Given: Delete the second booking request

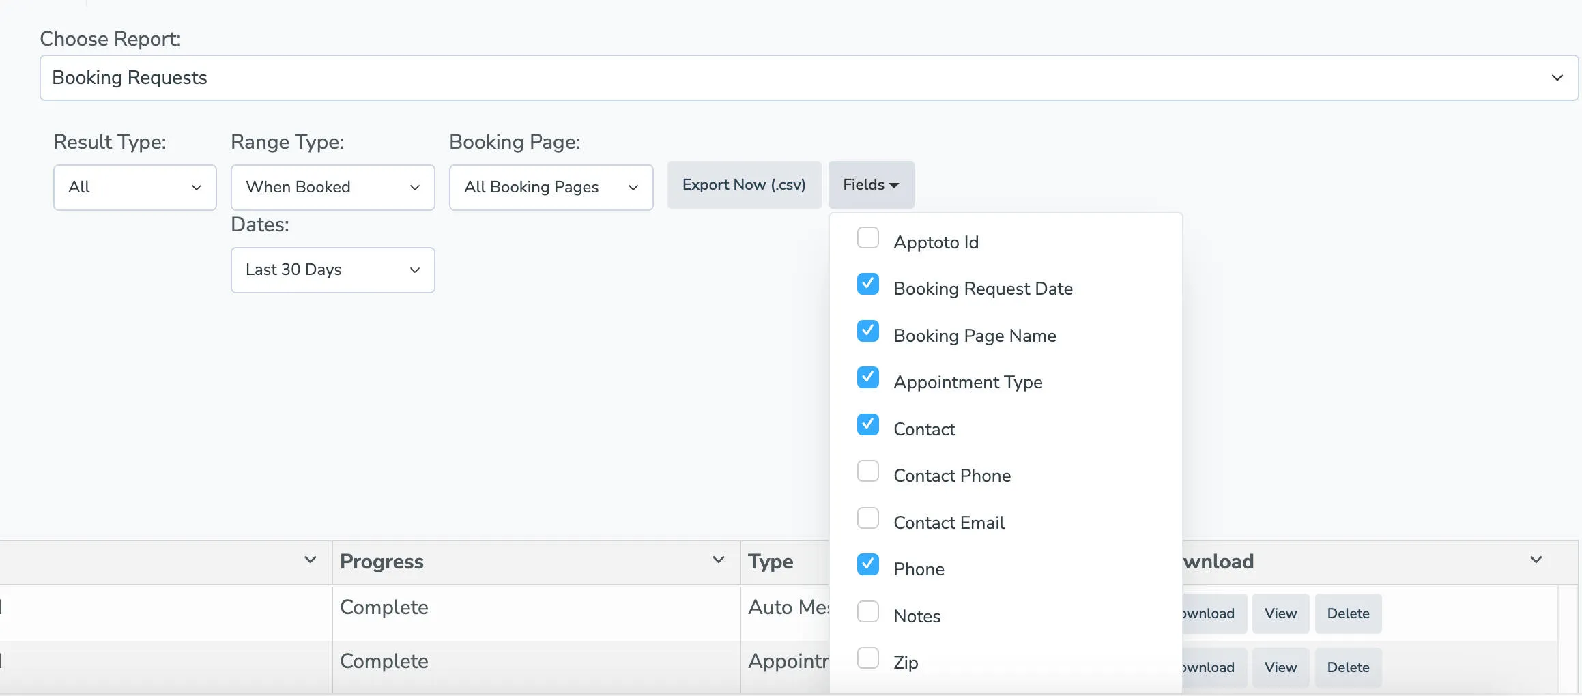Looking at the screenshot, I should click(x=1348, y=667).
